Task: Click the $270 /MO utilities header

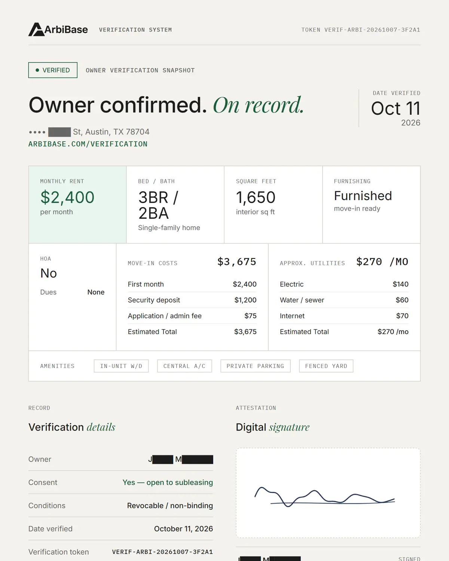Action: (382, 262)
